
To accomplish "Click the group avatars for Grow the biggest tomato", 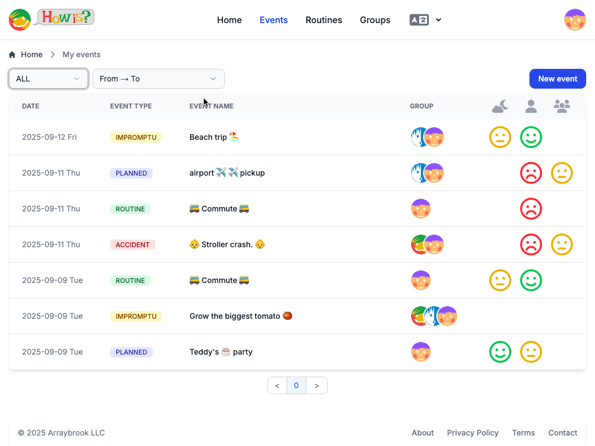I will pos(434,316).
